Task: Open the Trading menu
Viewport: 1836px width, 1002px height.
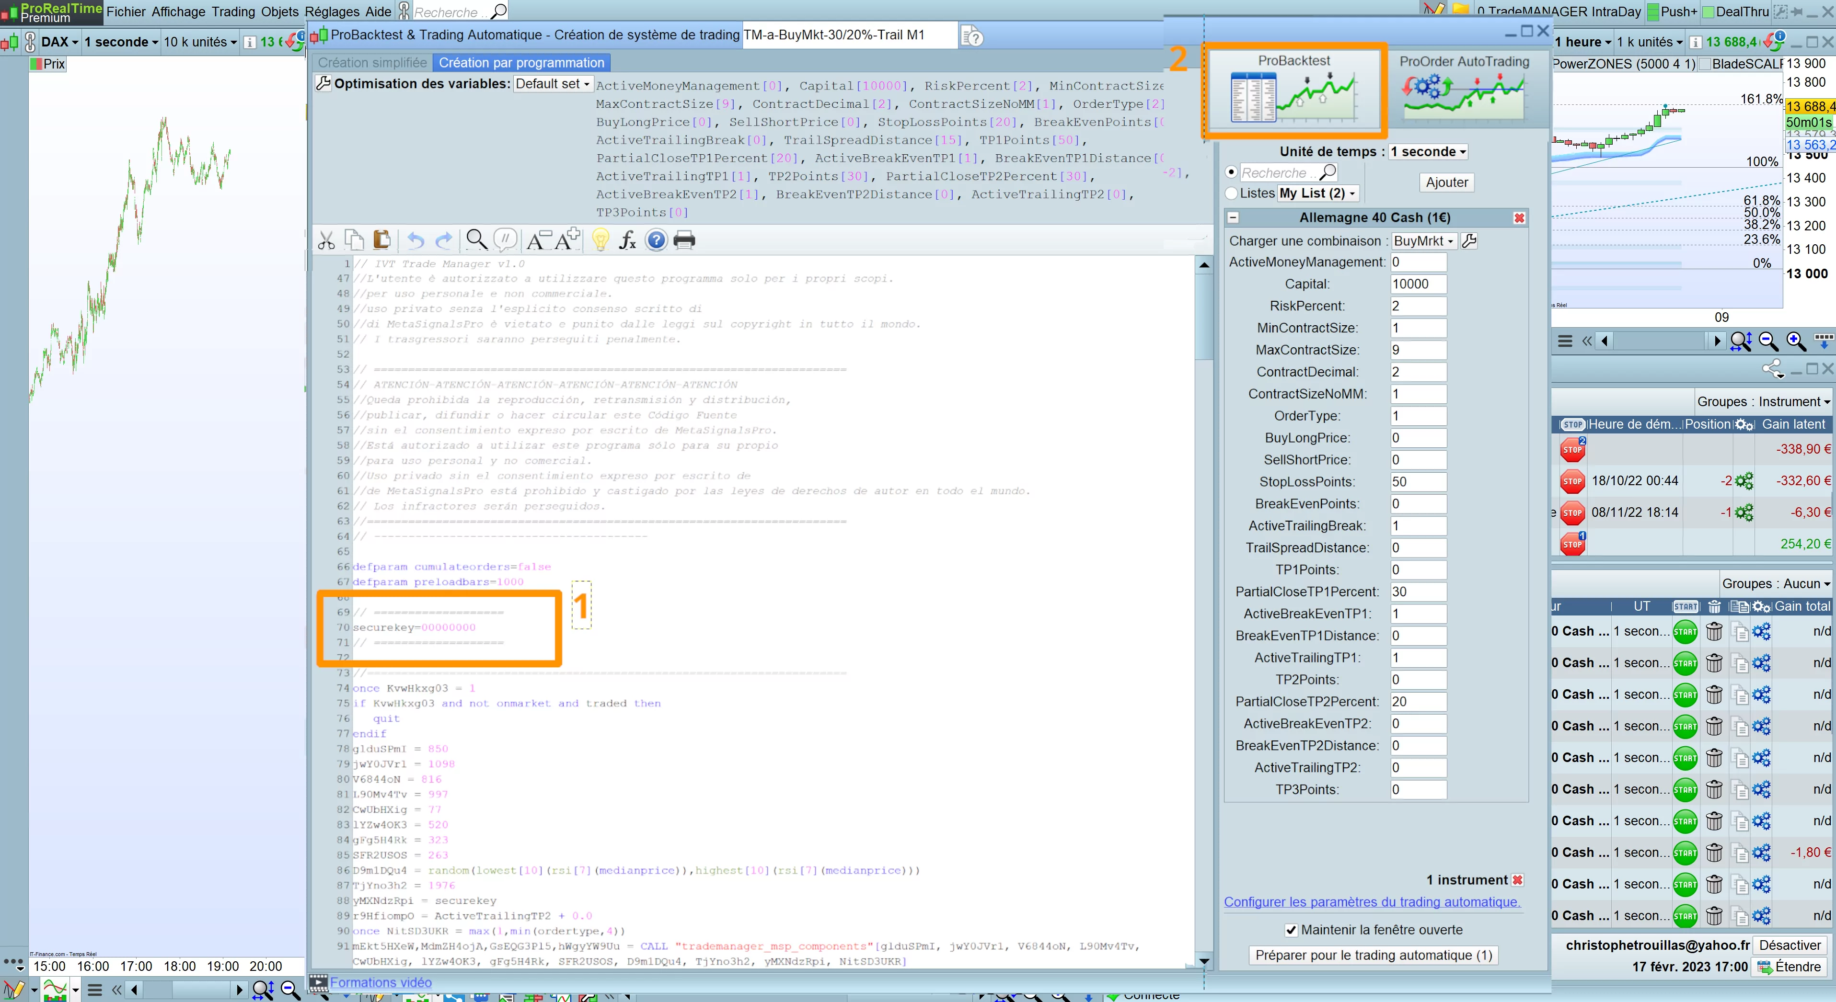Action: pos(233,12)
